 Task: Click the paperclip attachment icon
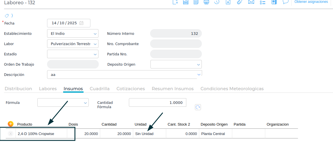[239, 2]
